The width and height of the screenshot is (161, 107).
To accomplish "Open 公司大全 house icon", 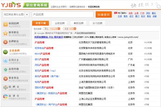I will coord(5,61).
